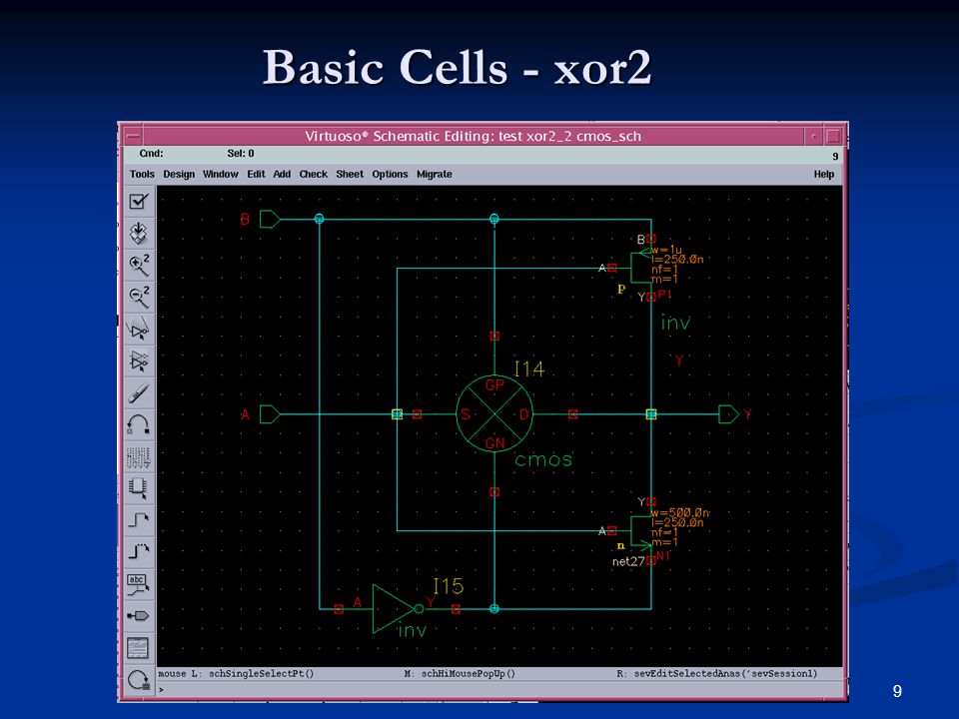Select the N1 NMOS transistor

point(641,530)
